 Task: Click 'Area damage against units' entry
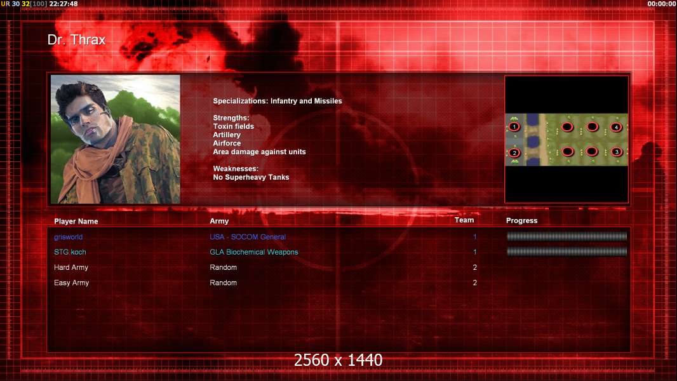click(x=259, y=152)
